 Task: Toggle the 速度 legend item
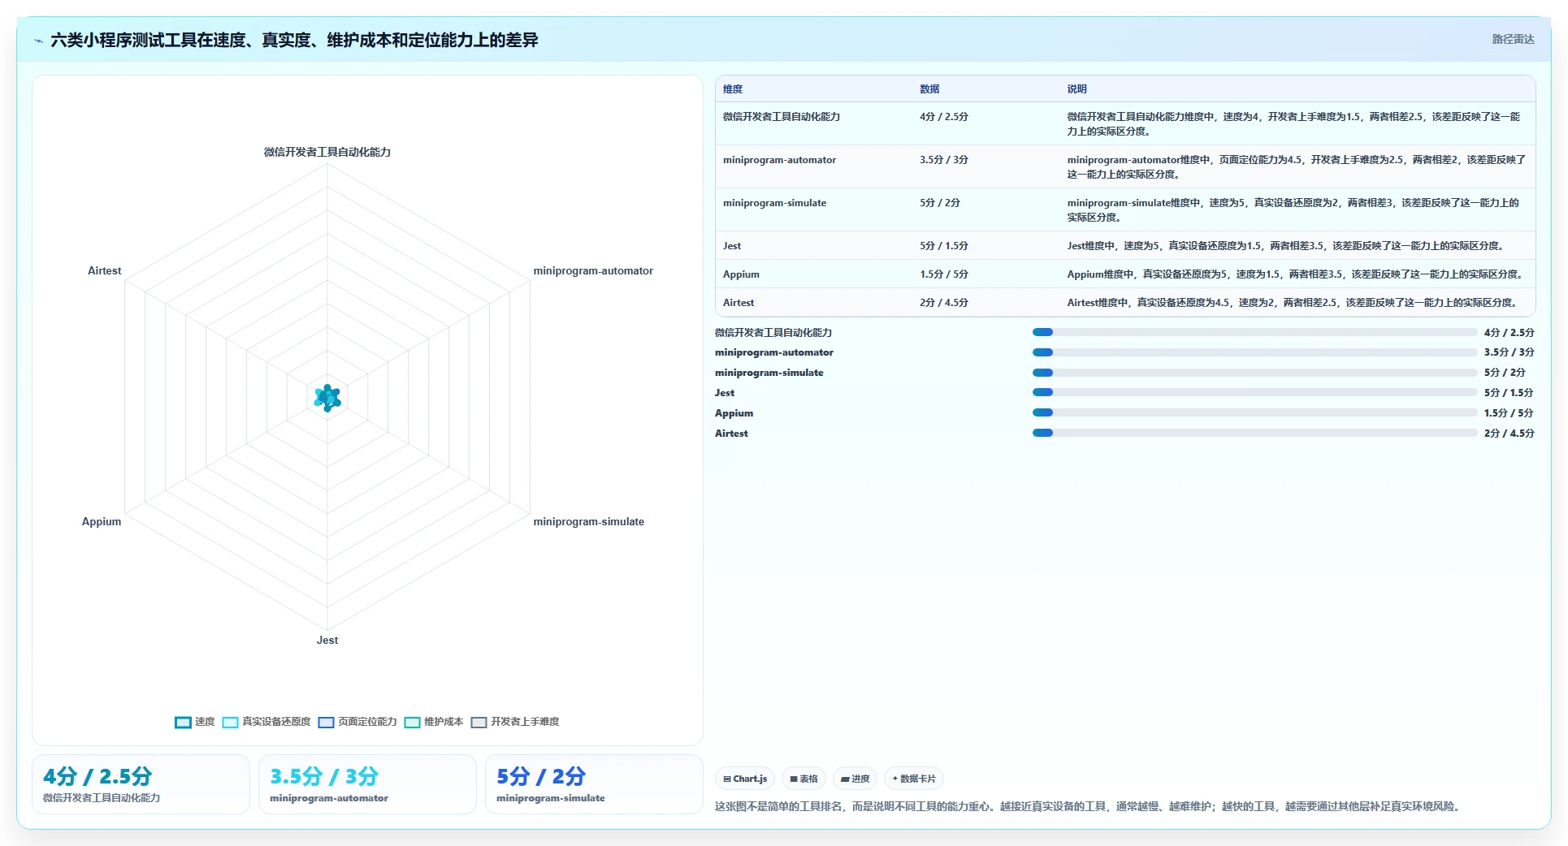tap(195, 722)
